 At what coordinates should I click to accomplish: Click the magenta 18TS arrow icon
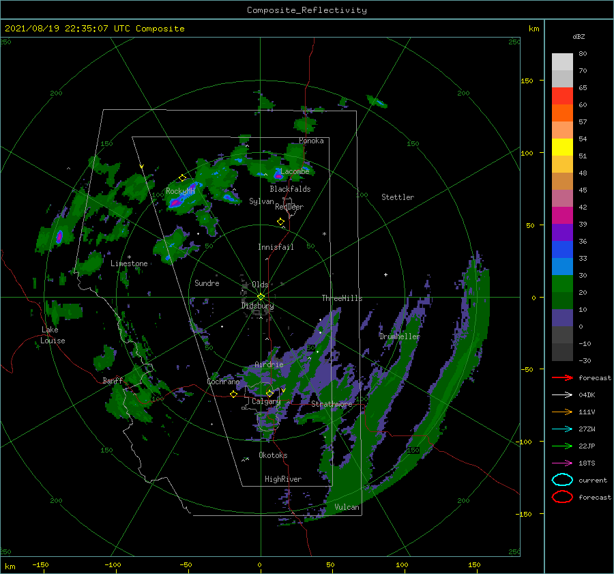pos(562,463)
